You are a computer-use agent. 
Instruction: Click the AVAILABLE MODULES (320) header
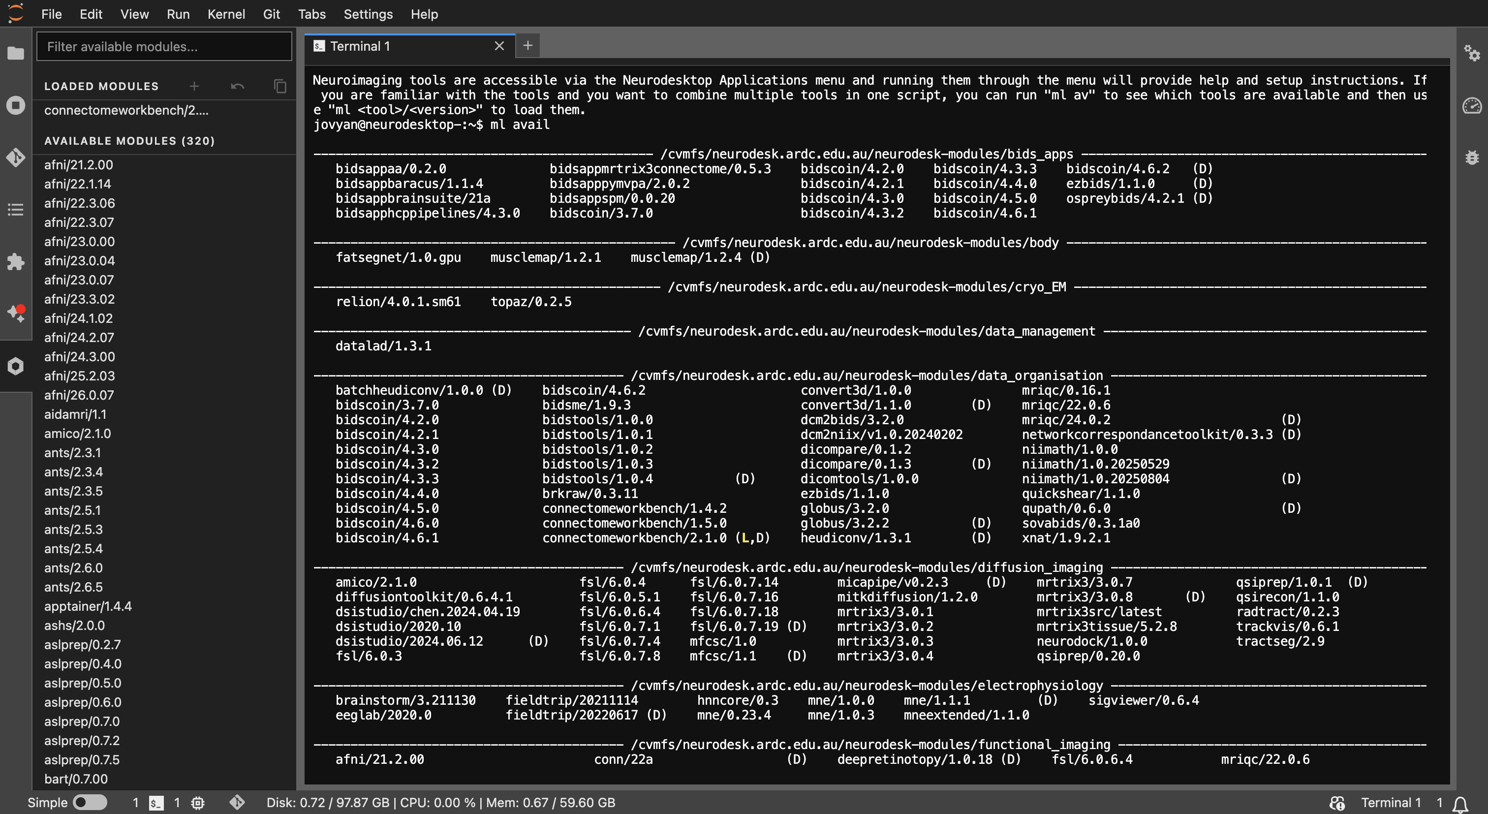129,141
